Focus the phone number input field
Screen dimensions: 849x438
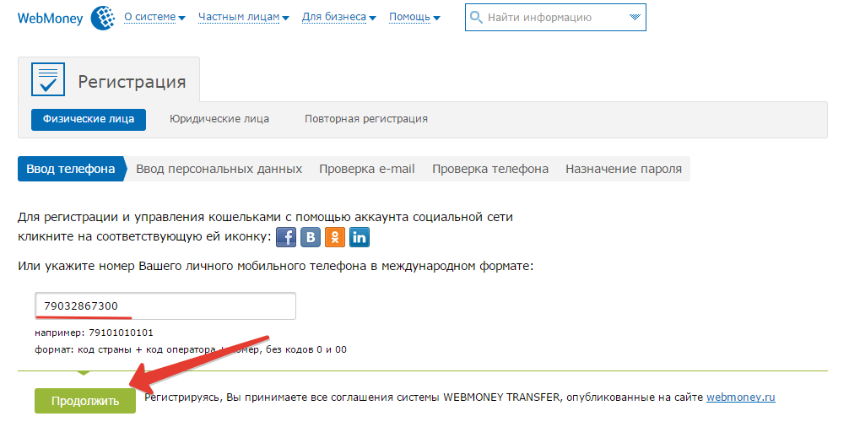point(165,306)
